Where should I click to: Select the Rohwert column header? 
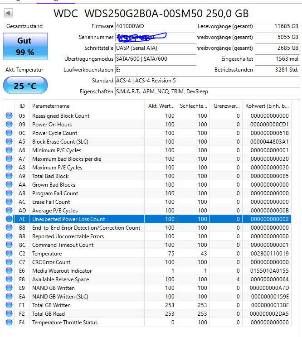click(267, 106)
